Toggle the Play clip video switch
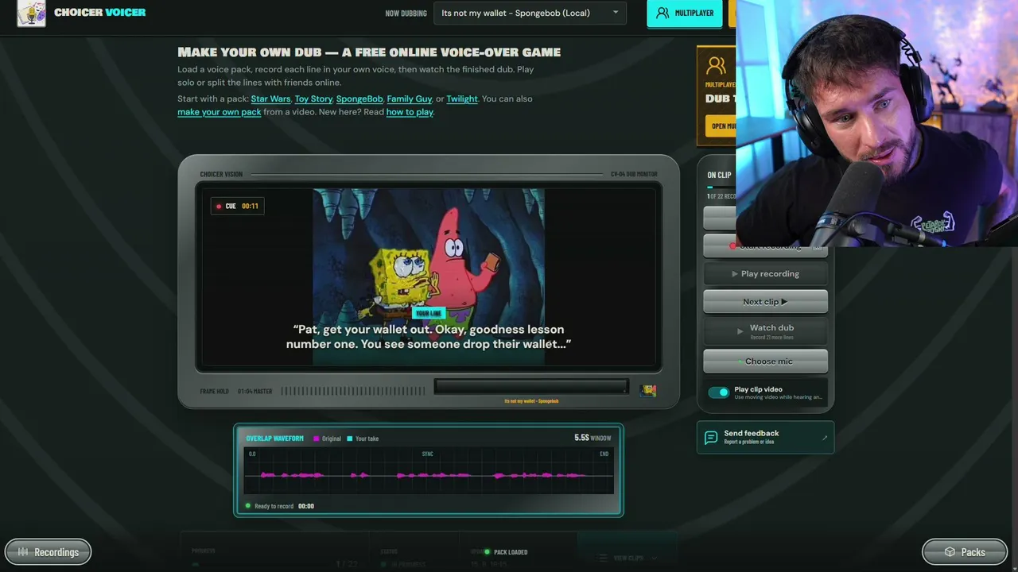This screenshot has height=572, width=1018. coord(718,392)
